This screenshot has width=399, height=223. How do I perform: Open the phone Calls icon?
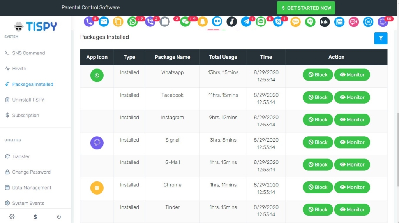pos(89,22)
